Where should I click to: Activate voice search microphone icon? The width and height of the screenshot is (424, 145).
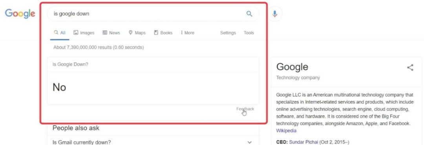(x=275, y=14)
